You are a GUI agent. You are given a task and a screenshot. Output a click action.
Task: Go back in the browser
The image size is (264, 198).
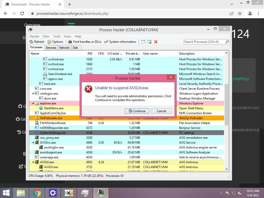(6, 13)
